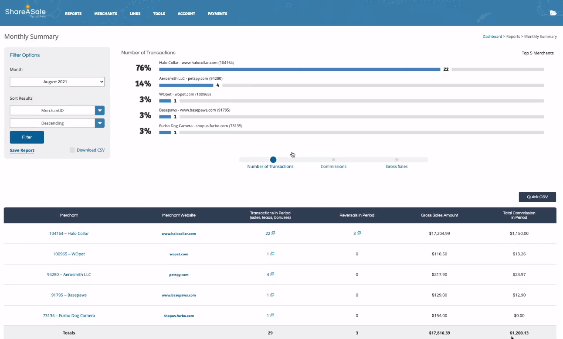
Task: Click the Top 5 Merchants label
Action: pos(538,53)
